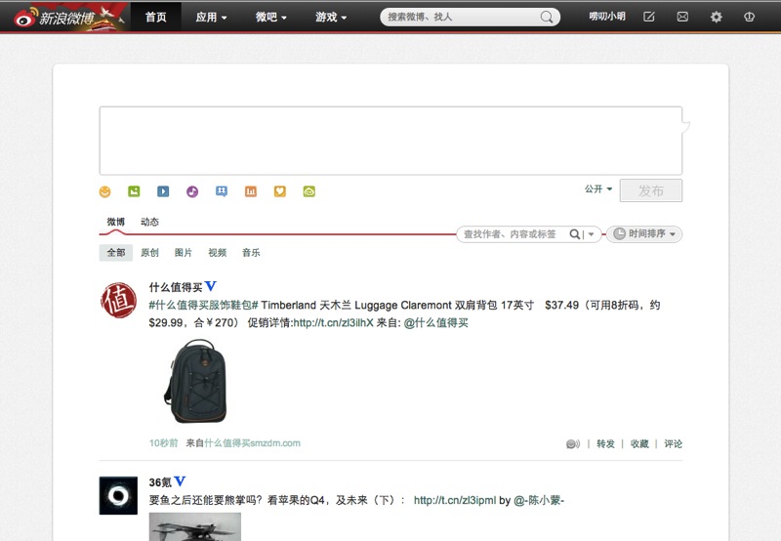Filter posts by 视频
This screenshot has width=781, height=541.
[x=217, y=253]
